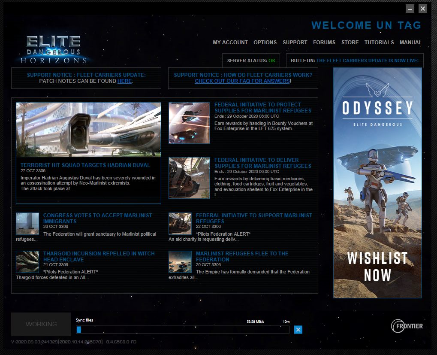The height and width of the screenshot is (355, 437).
Task: Click the Marlinist Refugees Flee thumbnail
Action: point(180,261)
